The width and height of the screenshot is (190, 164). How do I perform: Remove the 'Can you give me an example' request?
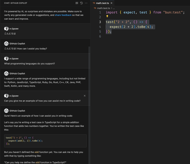point(85,96)
